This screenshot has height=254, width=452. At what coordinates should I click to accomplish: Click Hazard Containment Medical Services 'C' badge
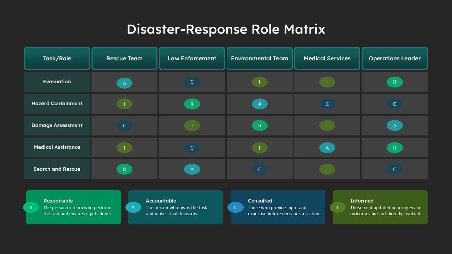point(327,104)
